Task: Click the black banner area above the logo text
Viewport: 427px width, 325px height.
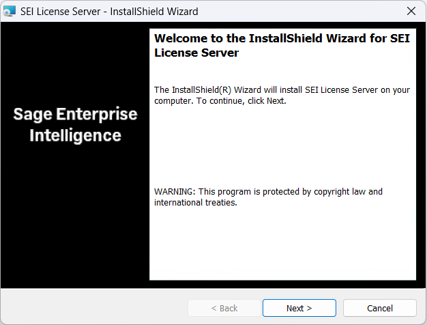Action: 75,61
